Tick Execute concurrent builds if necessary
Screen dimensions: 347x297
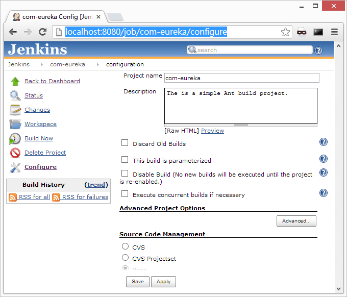tap(125, 194)
